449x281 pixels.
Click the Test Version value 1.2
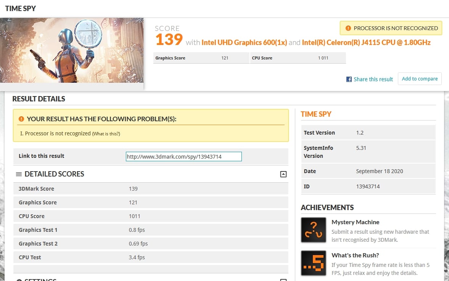[360, 133]
